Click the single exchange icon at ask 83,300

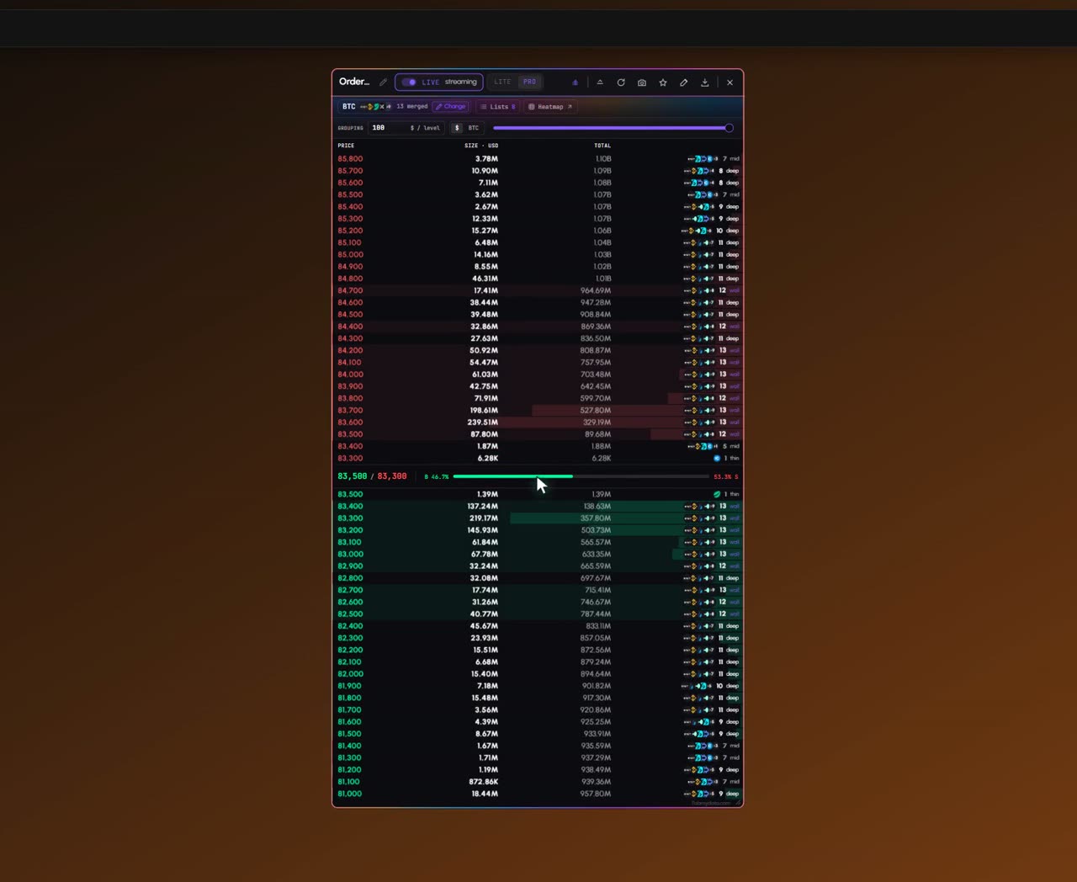(x=717, y=459)
